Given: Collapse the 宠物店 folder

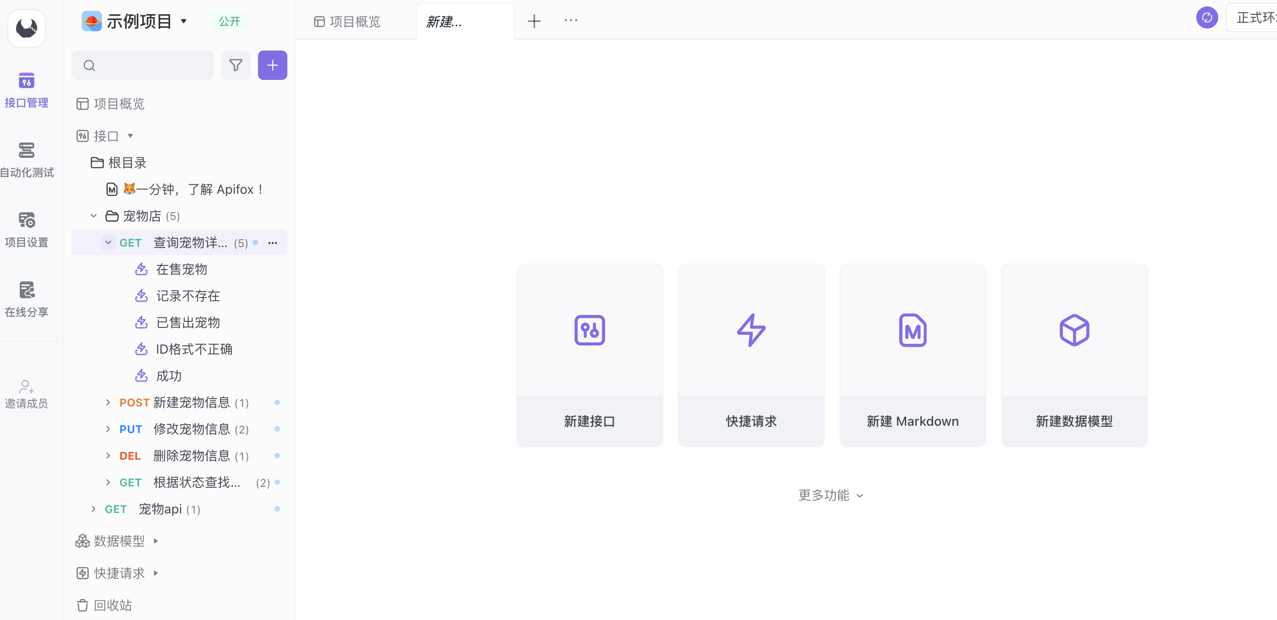Looking at the screenshot, I should [94, 216].
